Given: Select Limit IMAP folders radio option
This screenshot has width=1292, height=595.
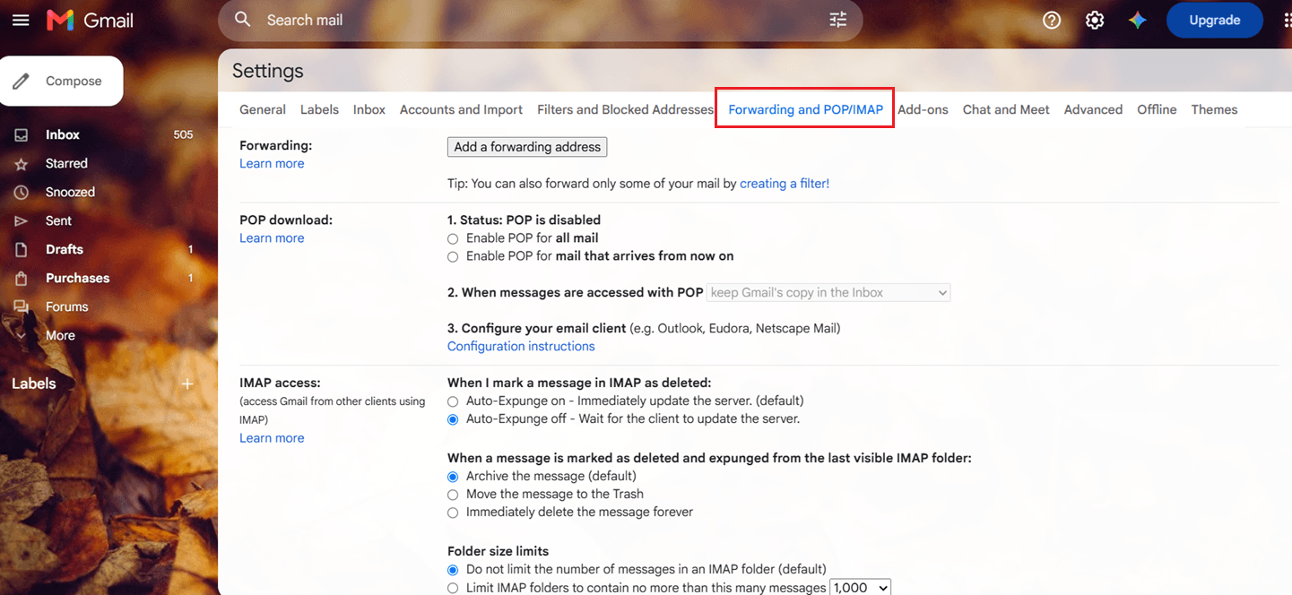Looking at the screenshot, I should click(x=453, y=588).
